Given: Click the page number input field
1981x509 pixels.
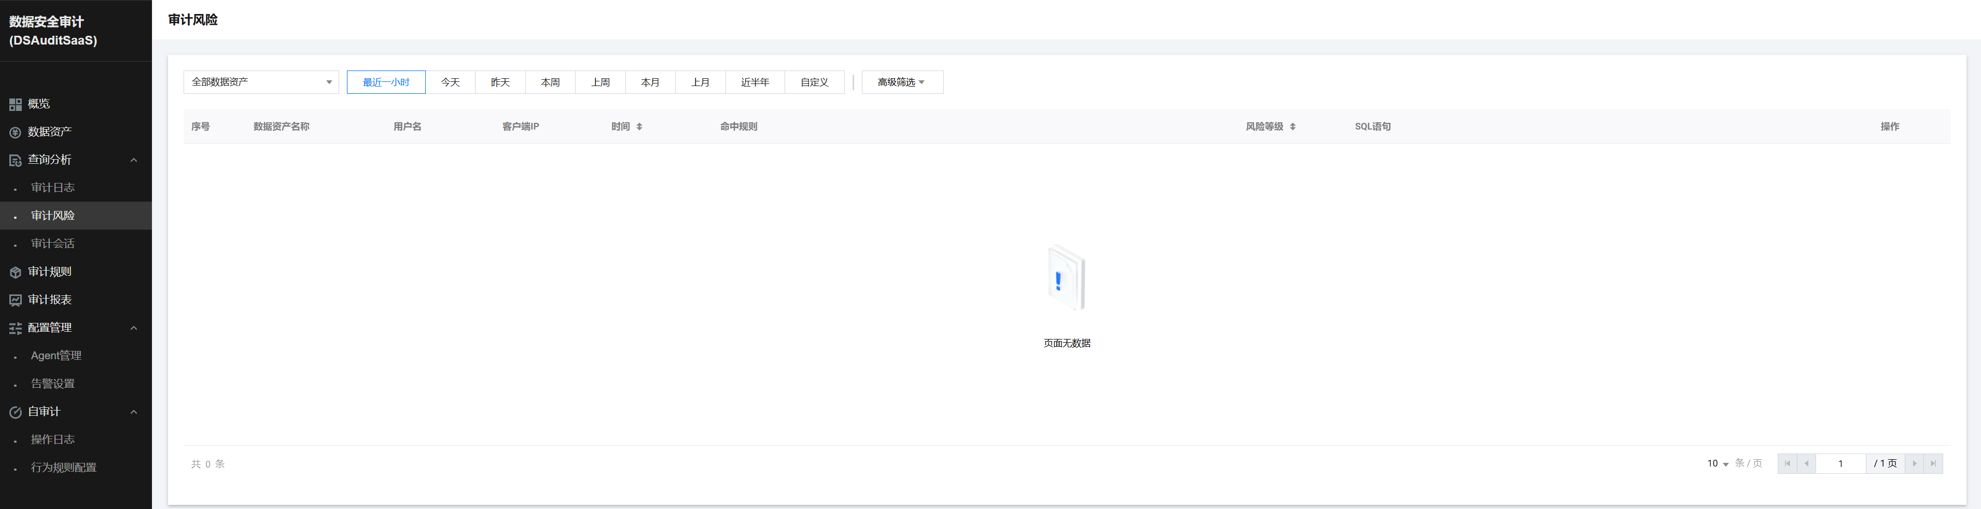Looking at the screenshot, I should pos(1840,463).
